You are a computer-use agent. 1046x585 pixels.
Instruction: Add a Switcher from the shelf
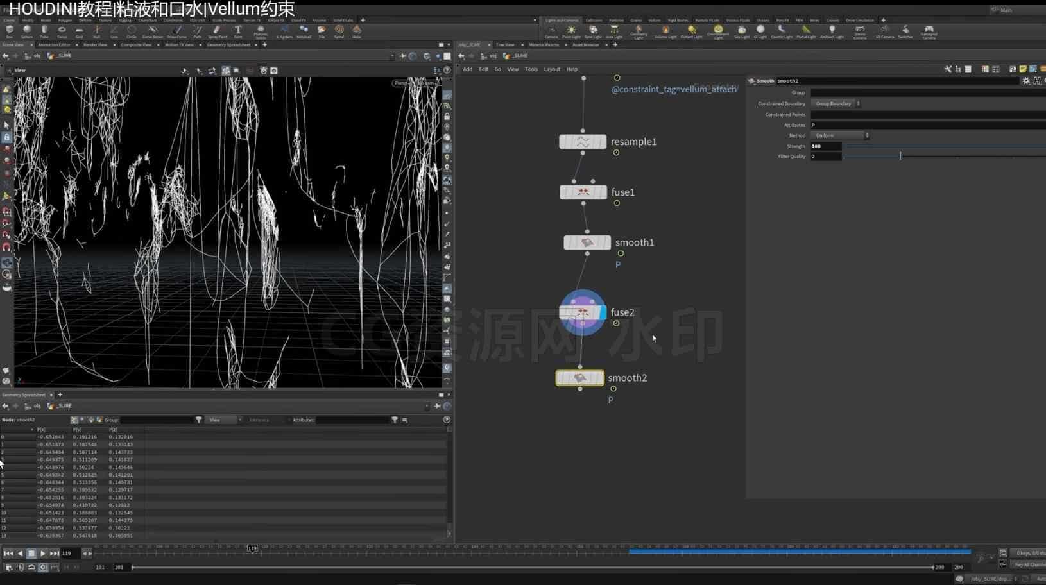click(905, 31)
